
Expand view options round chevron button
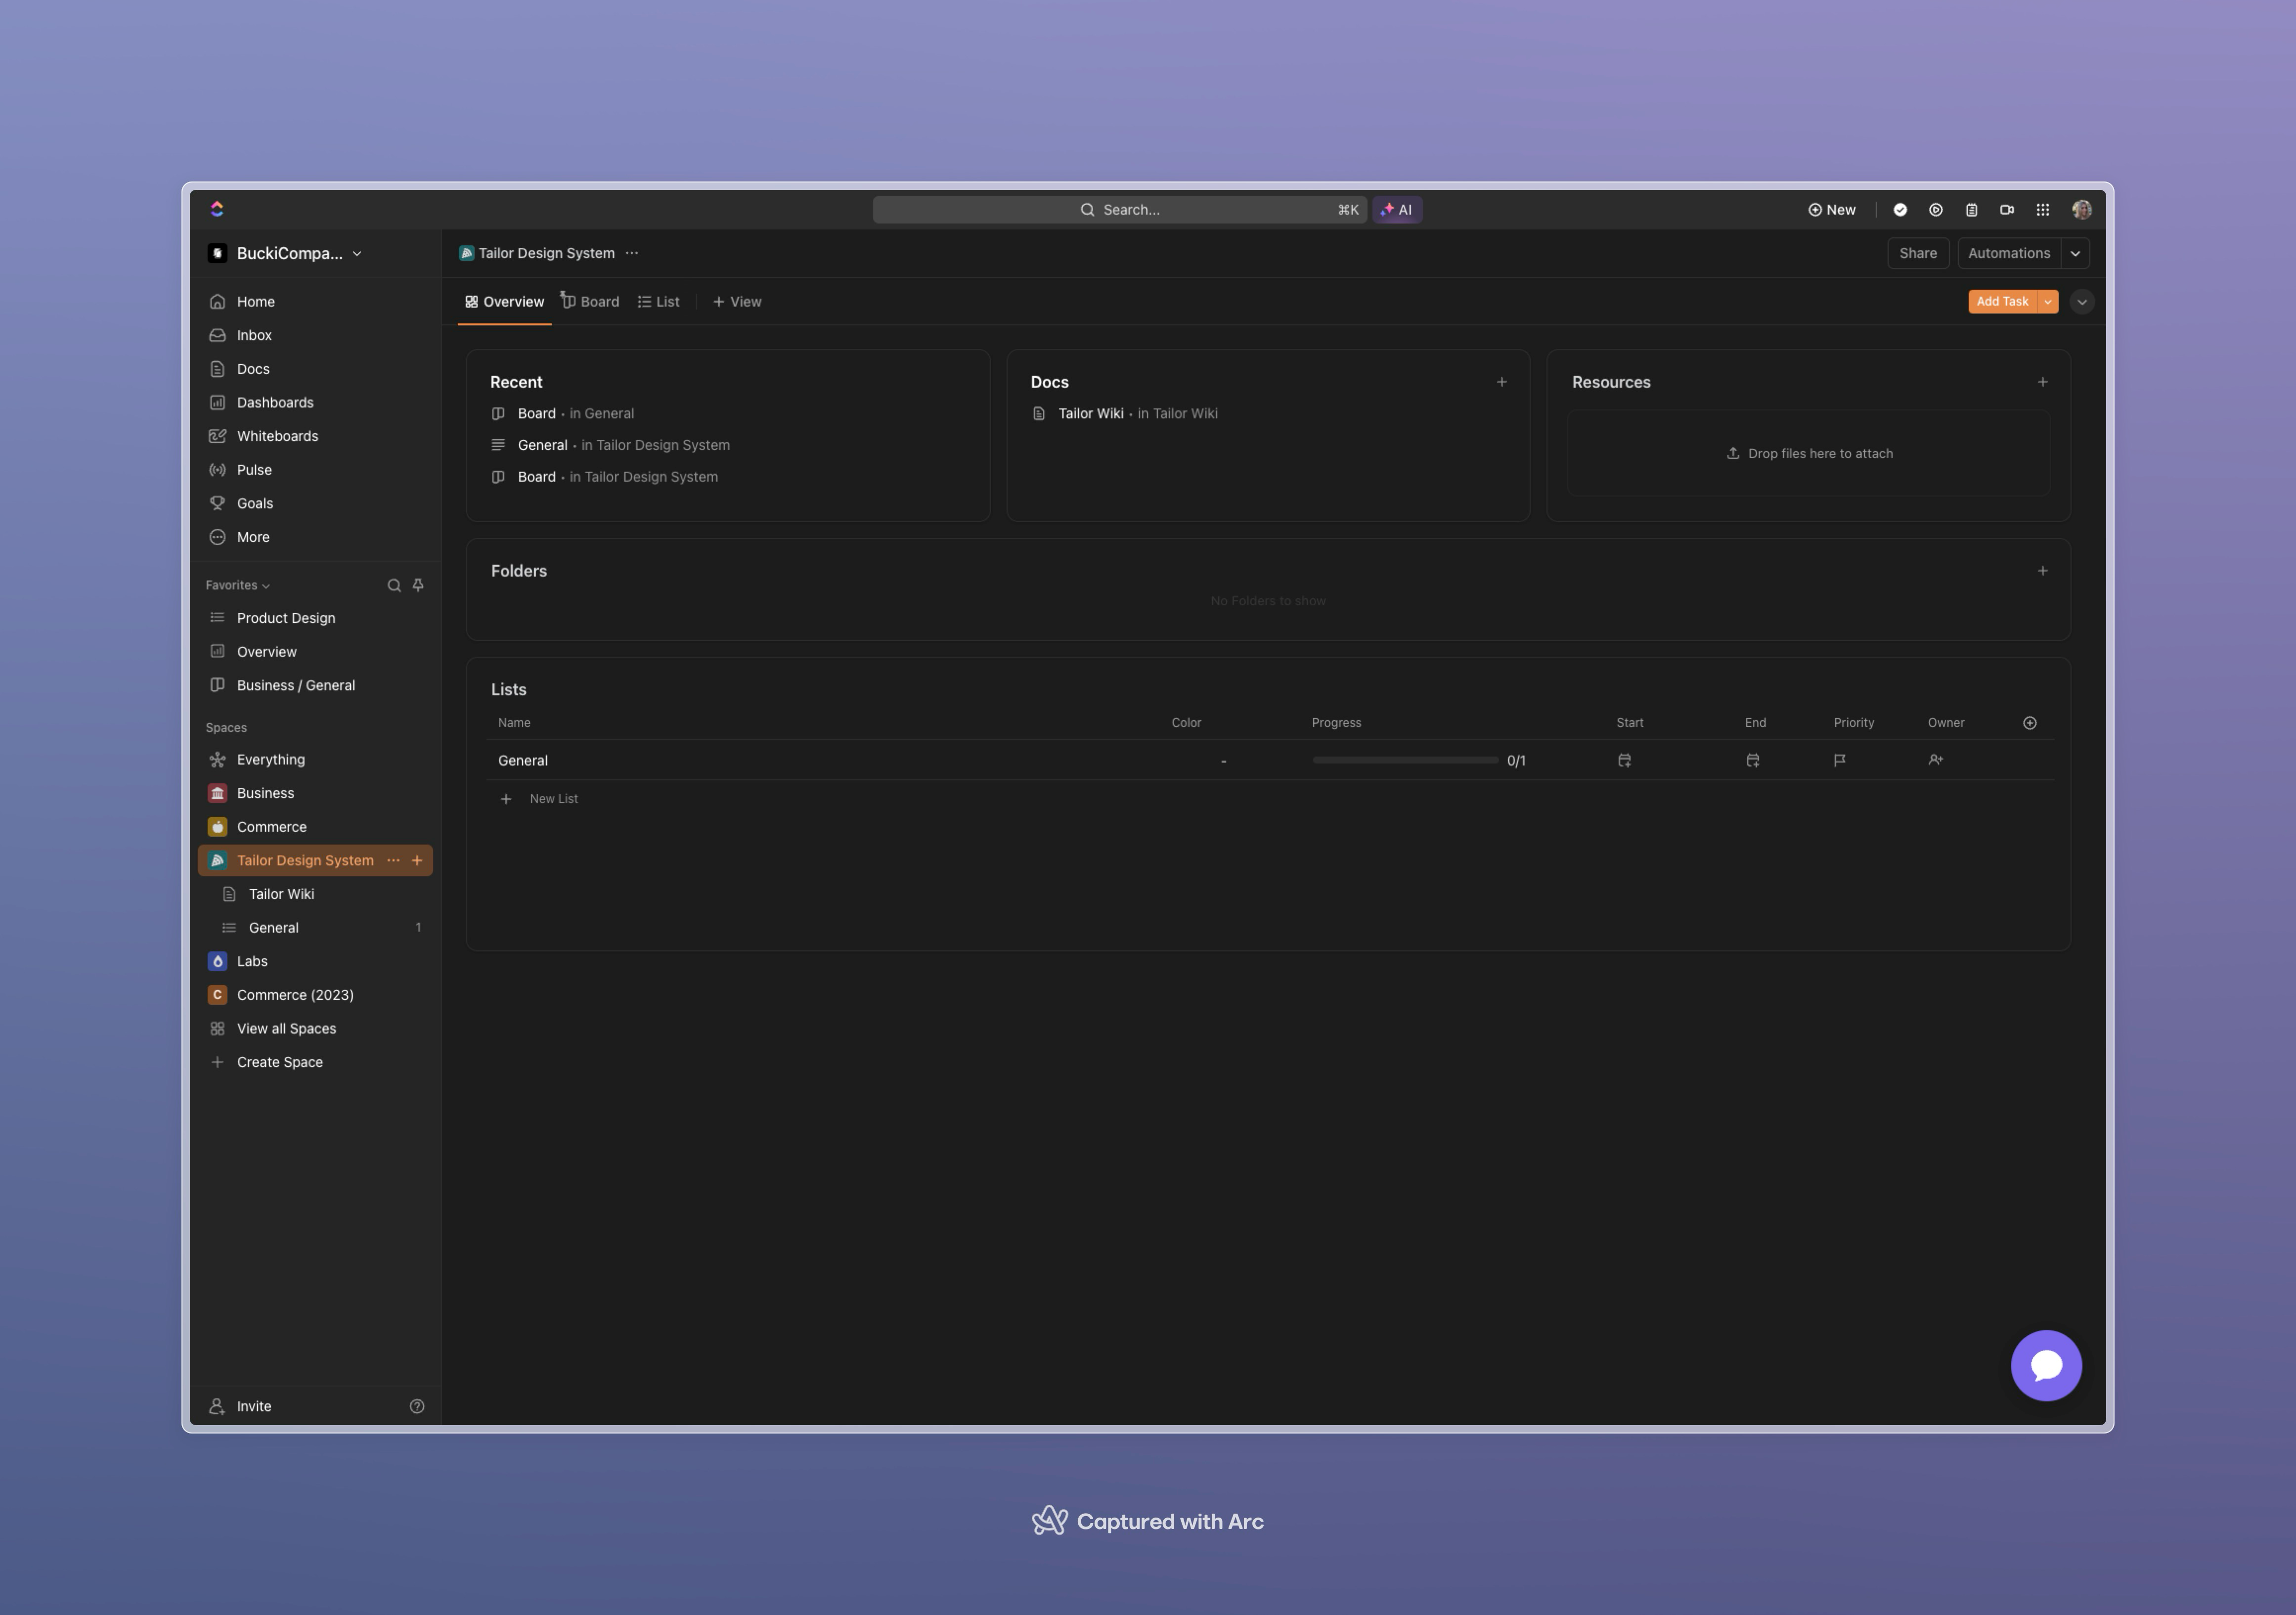[x=2082, y=301]
